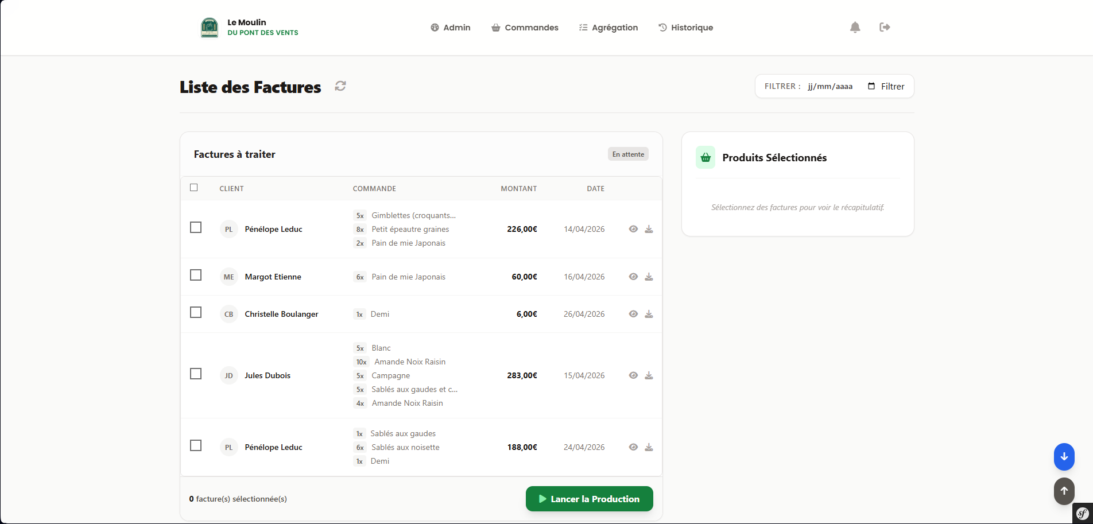Image resolution: width=1093 pixels, height=524 pixels.
Task: Click the ME avatar of Margot Etienne
Action: point(229,277)
